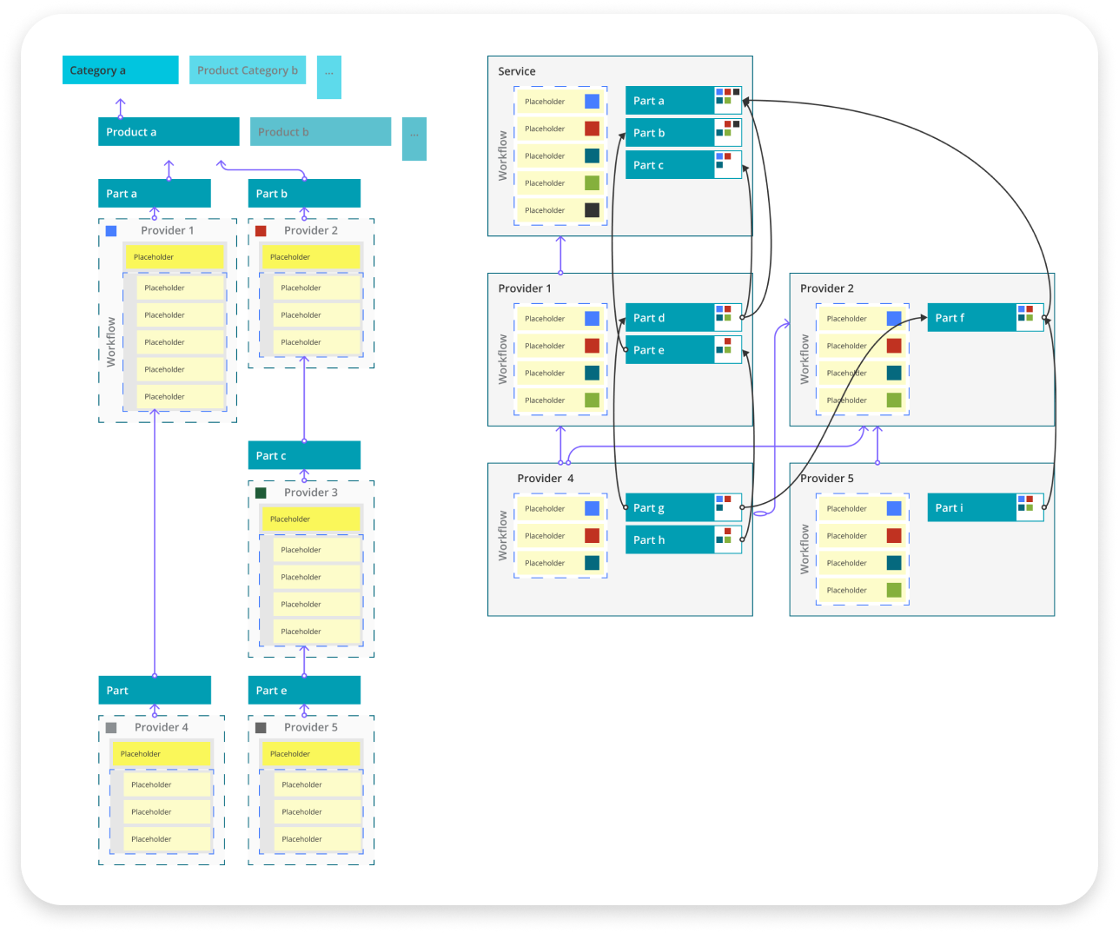Image resolution: width=1119 pixels, height=933 pixels.
Task: Select the green square icon beside Provider 3 label
Action: coord(261,492)
